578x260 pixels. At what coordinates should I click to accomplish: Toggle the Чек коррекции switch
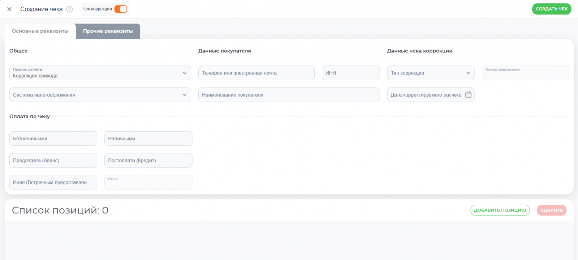coord(121,9)
